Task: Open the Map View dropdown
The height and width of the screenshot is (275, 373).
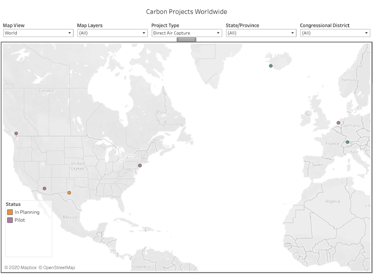Action: tap(38, 33)
